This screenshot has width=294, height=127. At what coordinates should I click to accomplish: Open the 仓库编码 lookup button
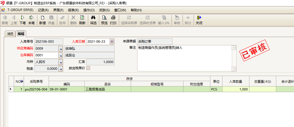tap(61, 55)
